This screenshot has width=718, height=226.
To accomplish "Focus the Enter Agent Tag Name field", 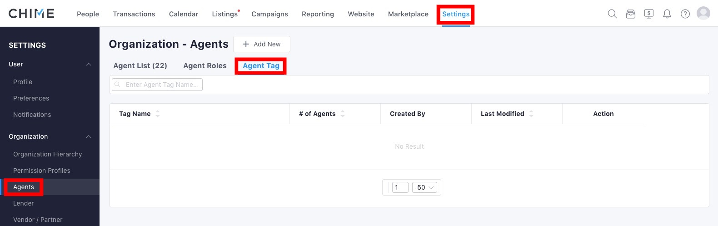I will click(x=157, y=85).
